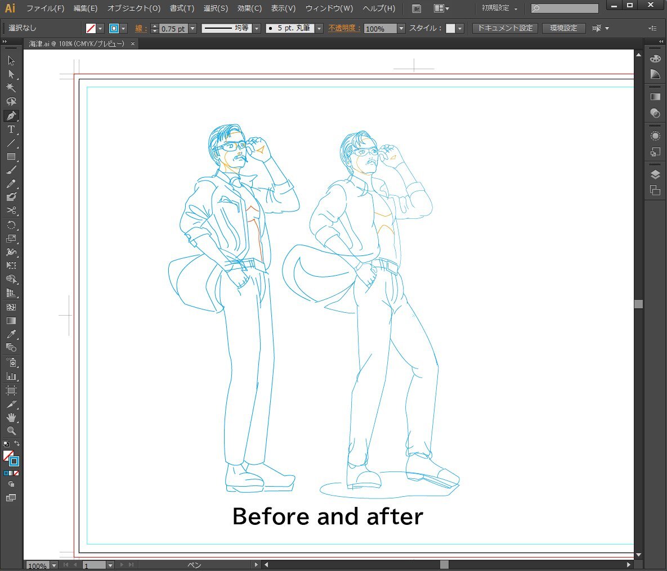Swap fill and stroke colors
667x571 pixels.
17,443
